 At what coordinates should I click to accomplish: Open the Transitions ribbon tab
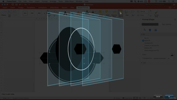pos(31,7)
